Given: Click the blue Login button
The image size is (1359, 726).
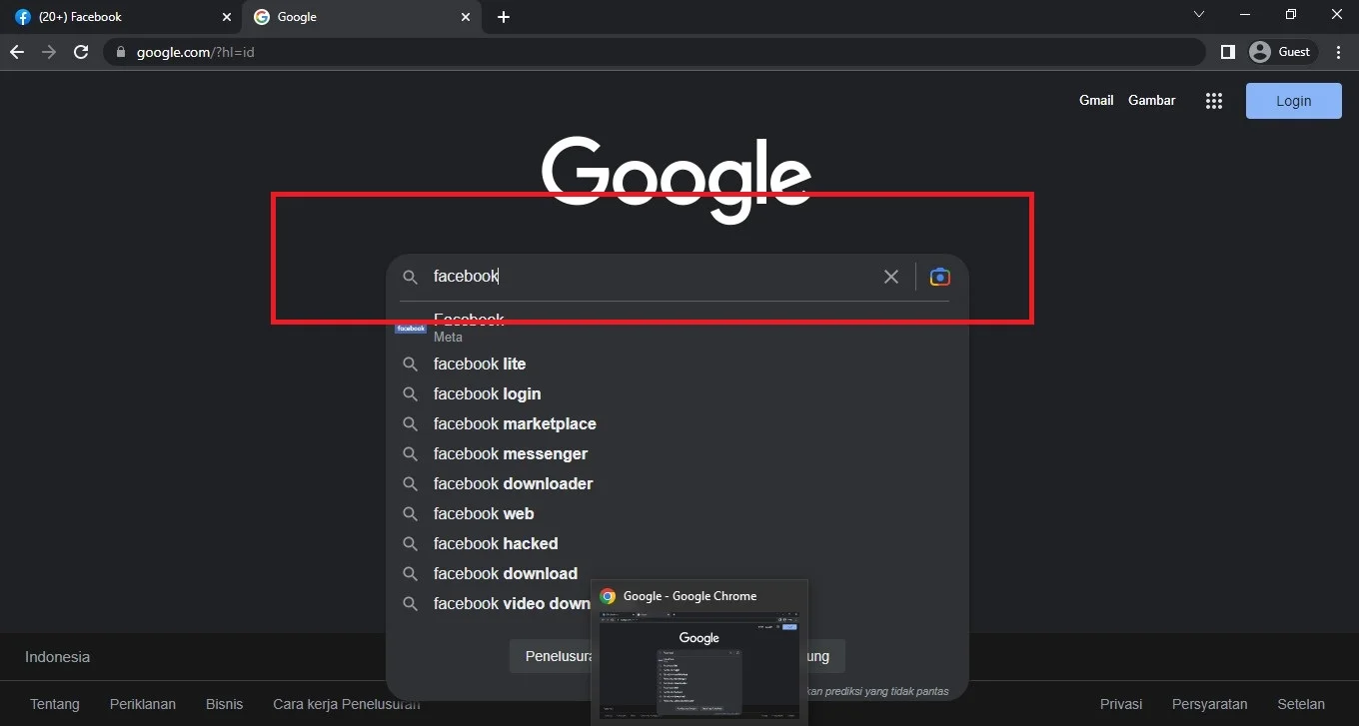Looking at the screenshot, I should pyautogui.click(x=1294, y=101).
